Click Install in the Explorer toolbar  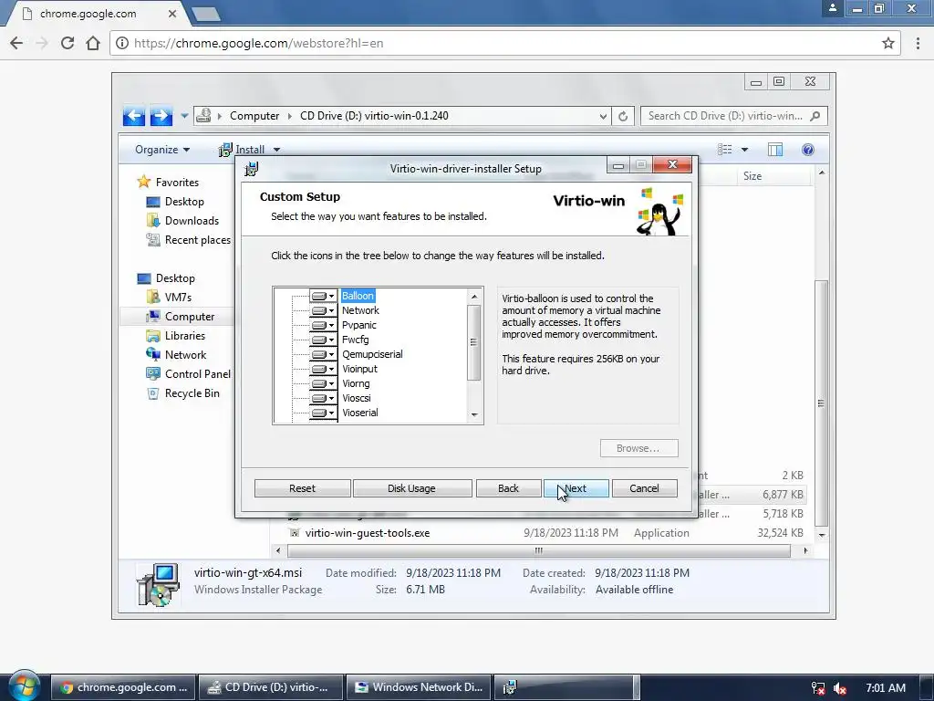[242, 150]
